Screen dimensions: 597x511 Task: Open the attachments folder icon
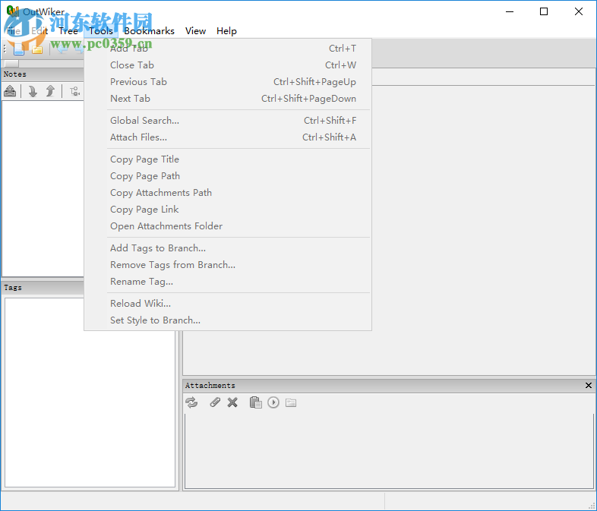[x=291, y=402]
